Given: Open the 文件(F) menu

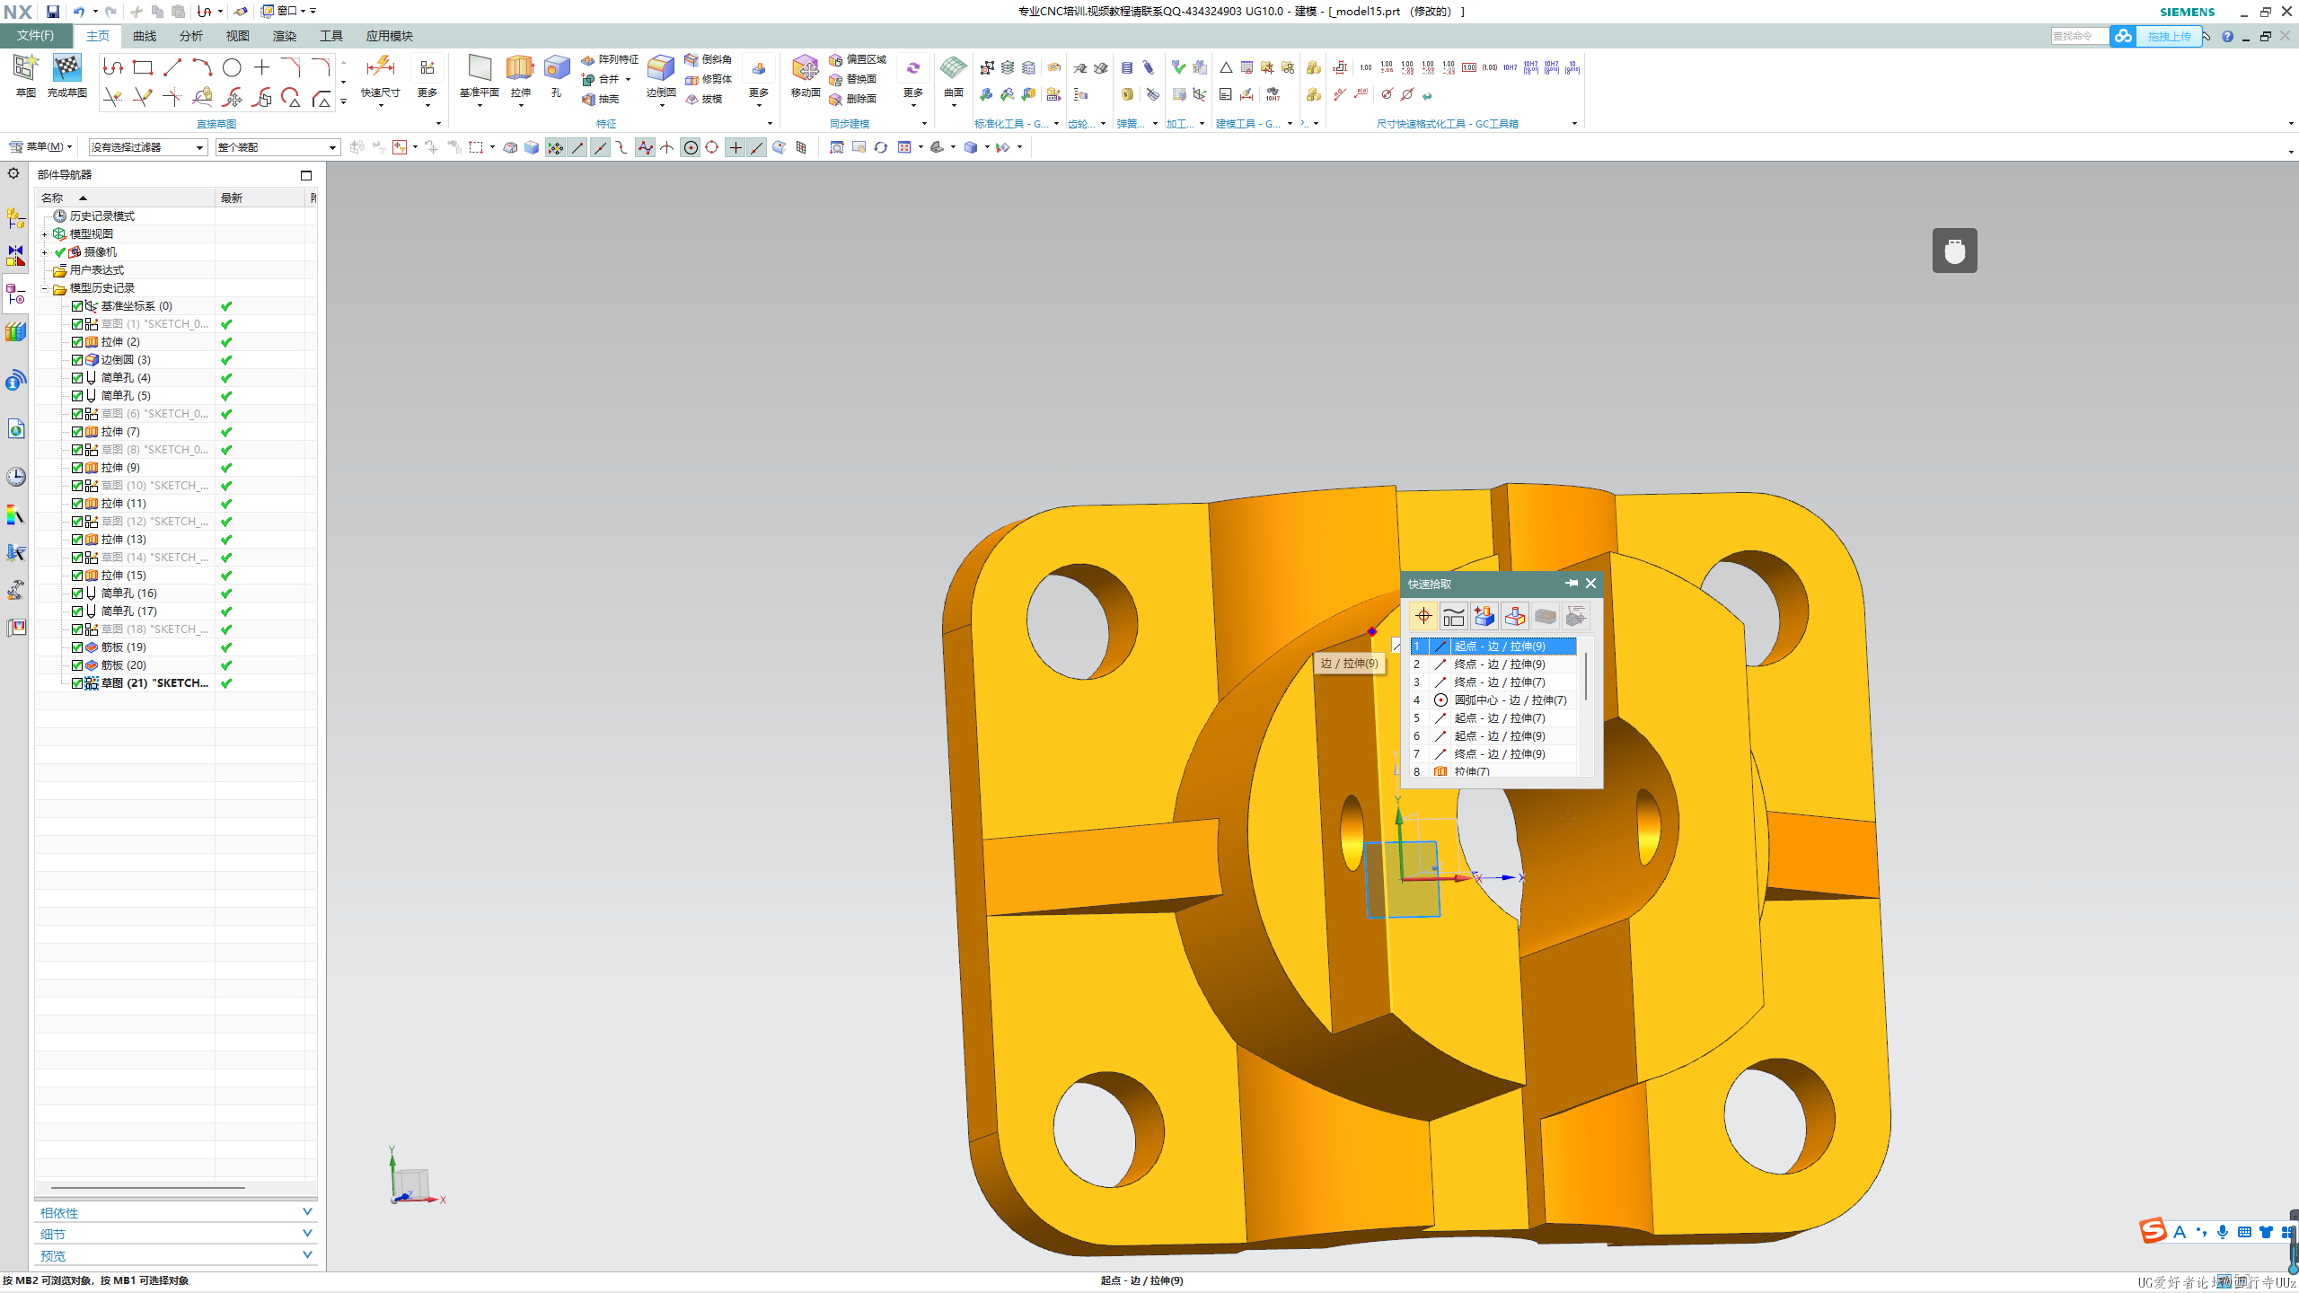Looking at the screenshot, I should coord(36,36).
